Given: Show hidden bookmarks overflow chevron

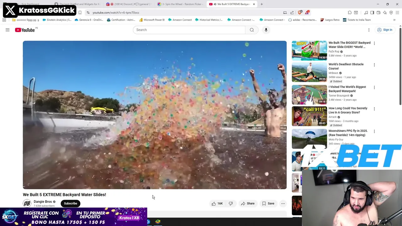Looking at the screenshot, I should [394, 20].
